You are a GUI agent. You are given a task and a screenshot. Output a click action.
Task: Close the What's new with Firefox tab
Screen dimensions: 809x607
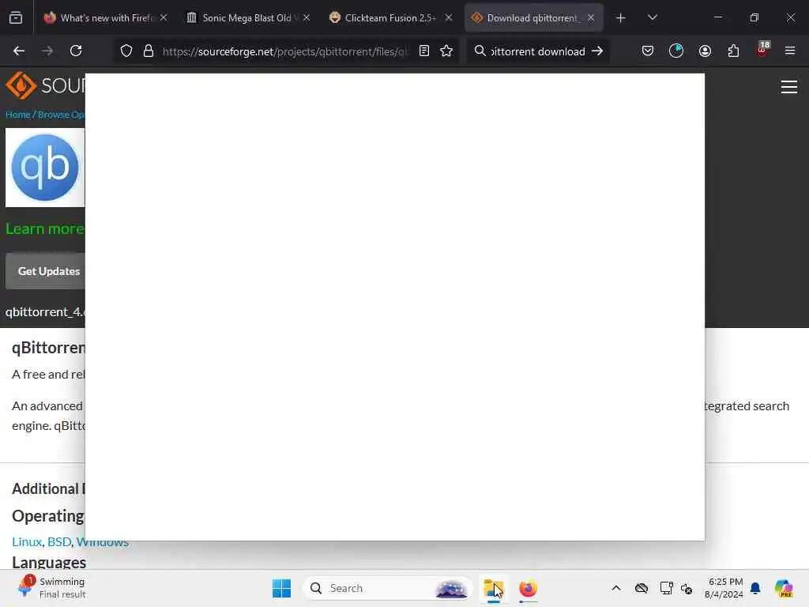(164, 17)
